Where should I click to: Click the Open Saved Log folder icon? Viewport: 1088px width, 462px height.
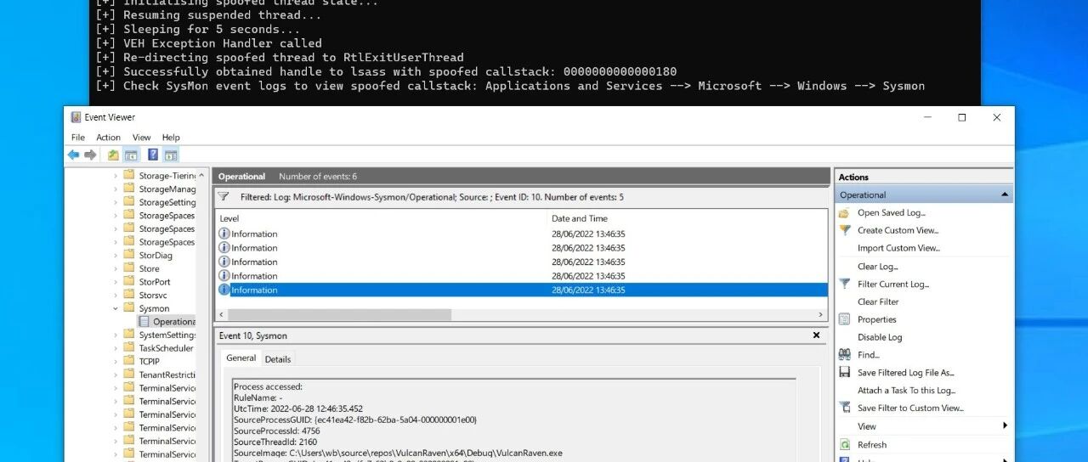click(844, 213)
